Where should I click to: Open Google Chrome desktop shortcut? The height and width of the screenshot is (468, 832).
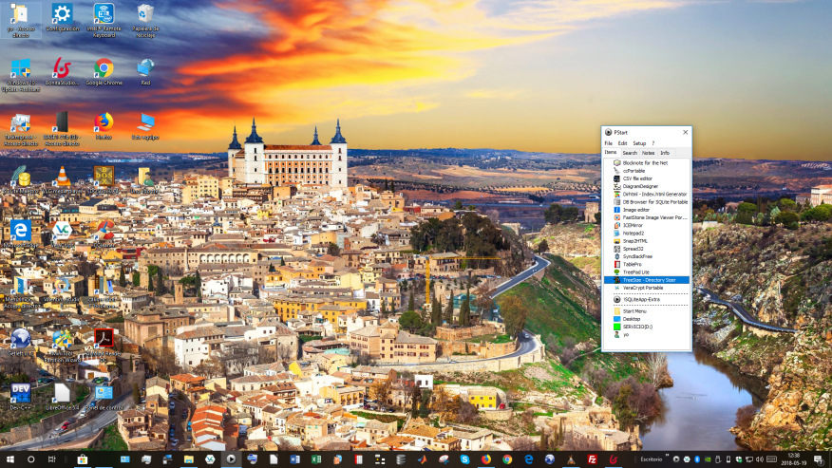tap(104, 68)
